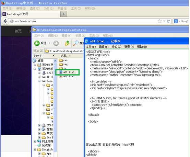Open Notepad 编辑 menu
Viewport: 190px width, 157px height.
pos(104,47)
